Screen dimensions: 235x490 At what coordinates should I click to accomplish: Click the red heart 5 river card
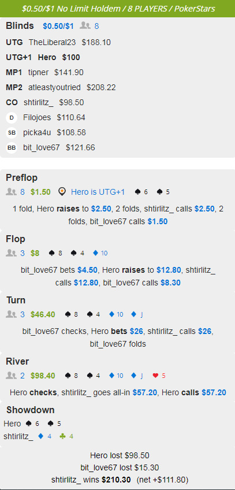coord(159,376)
